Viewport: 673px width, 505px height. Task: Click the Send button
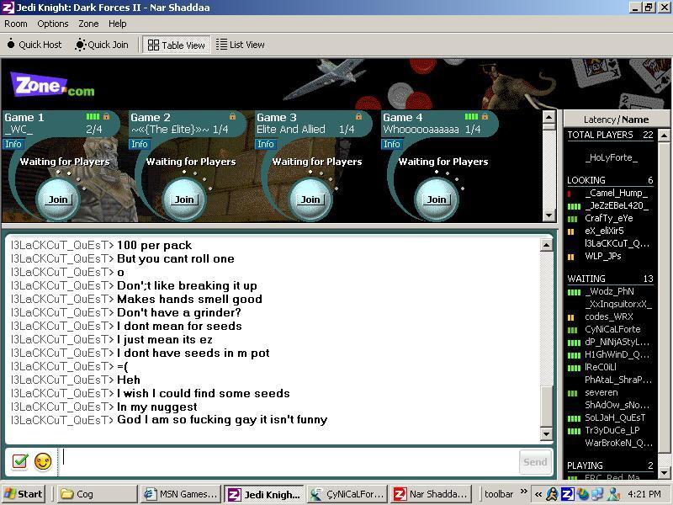[535, 462]
